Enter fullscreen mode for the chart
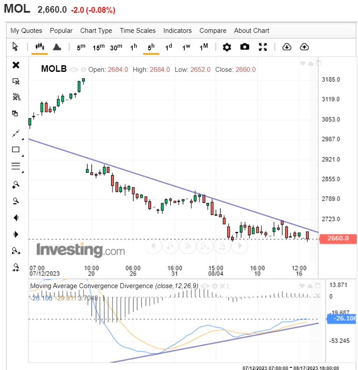Viewport: 358px width, 370px height. (x=263, y=47)
